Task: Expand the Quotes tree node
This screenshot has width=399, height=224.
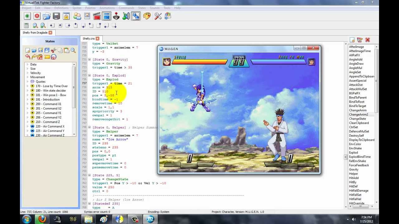Action: [27, 82]
